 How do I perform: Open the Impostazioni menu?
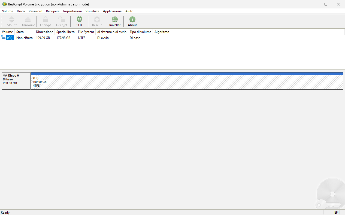[x=72, y=11]
